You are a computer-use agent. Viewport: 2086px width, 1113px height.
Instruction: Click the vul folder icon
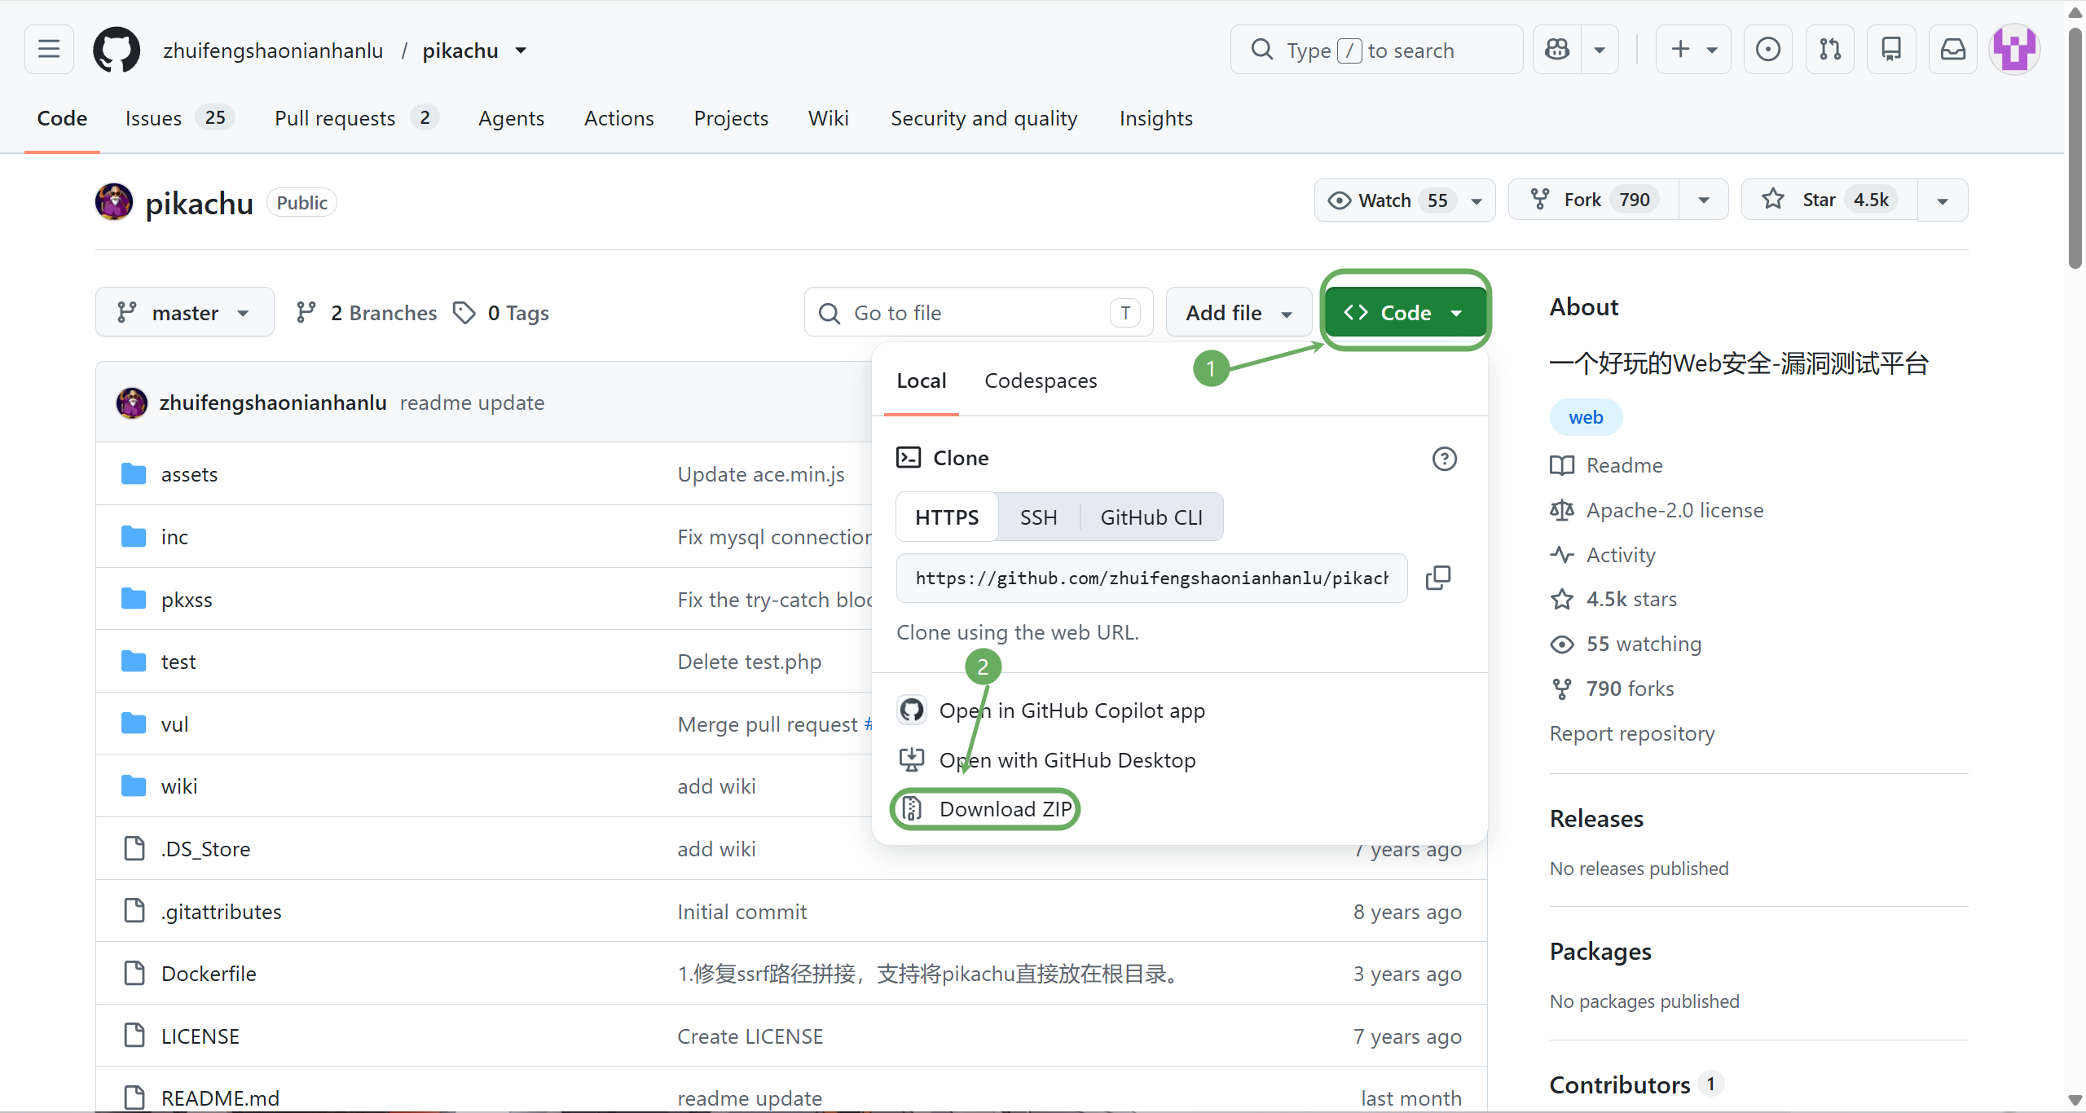coord(134,724)
